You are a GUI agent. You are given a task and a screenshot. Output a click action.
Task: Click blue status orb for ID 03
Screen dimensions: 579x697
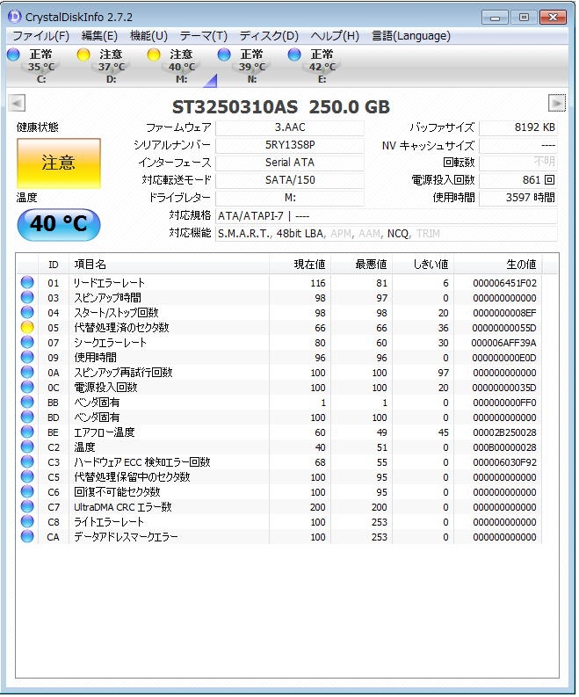coord(27,298)
